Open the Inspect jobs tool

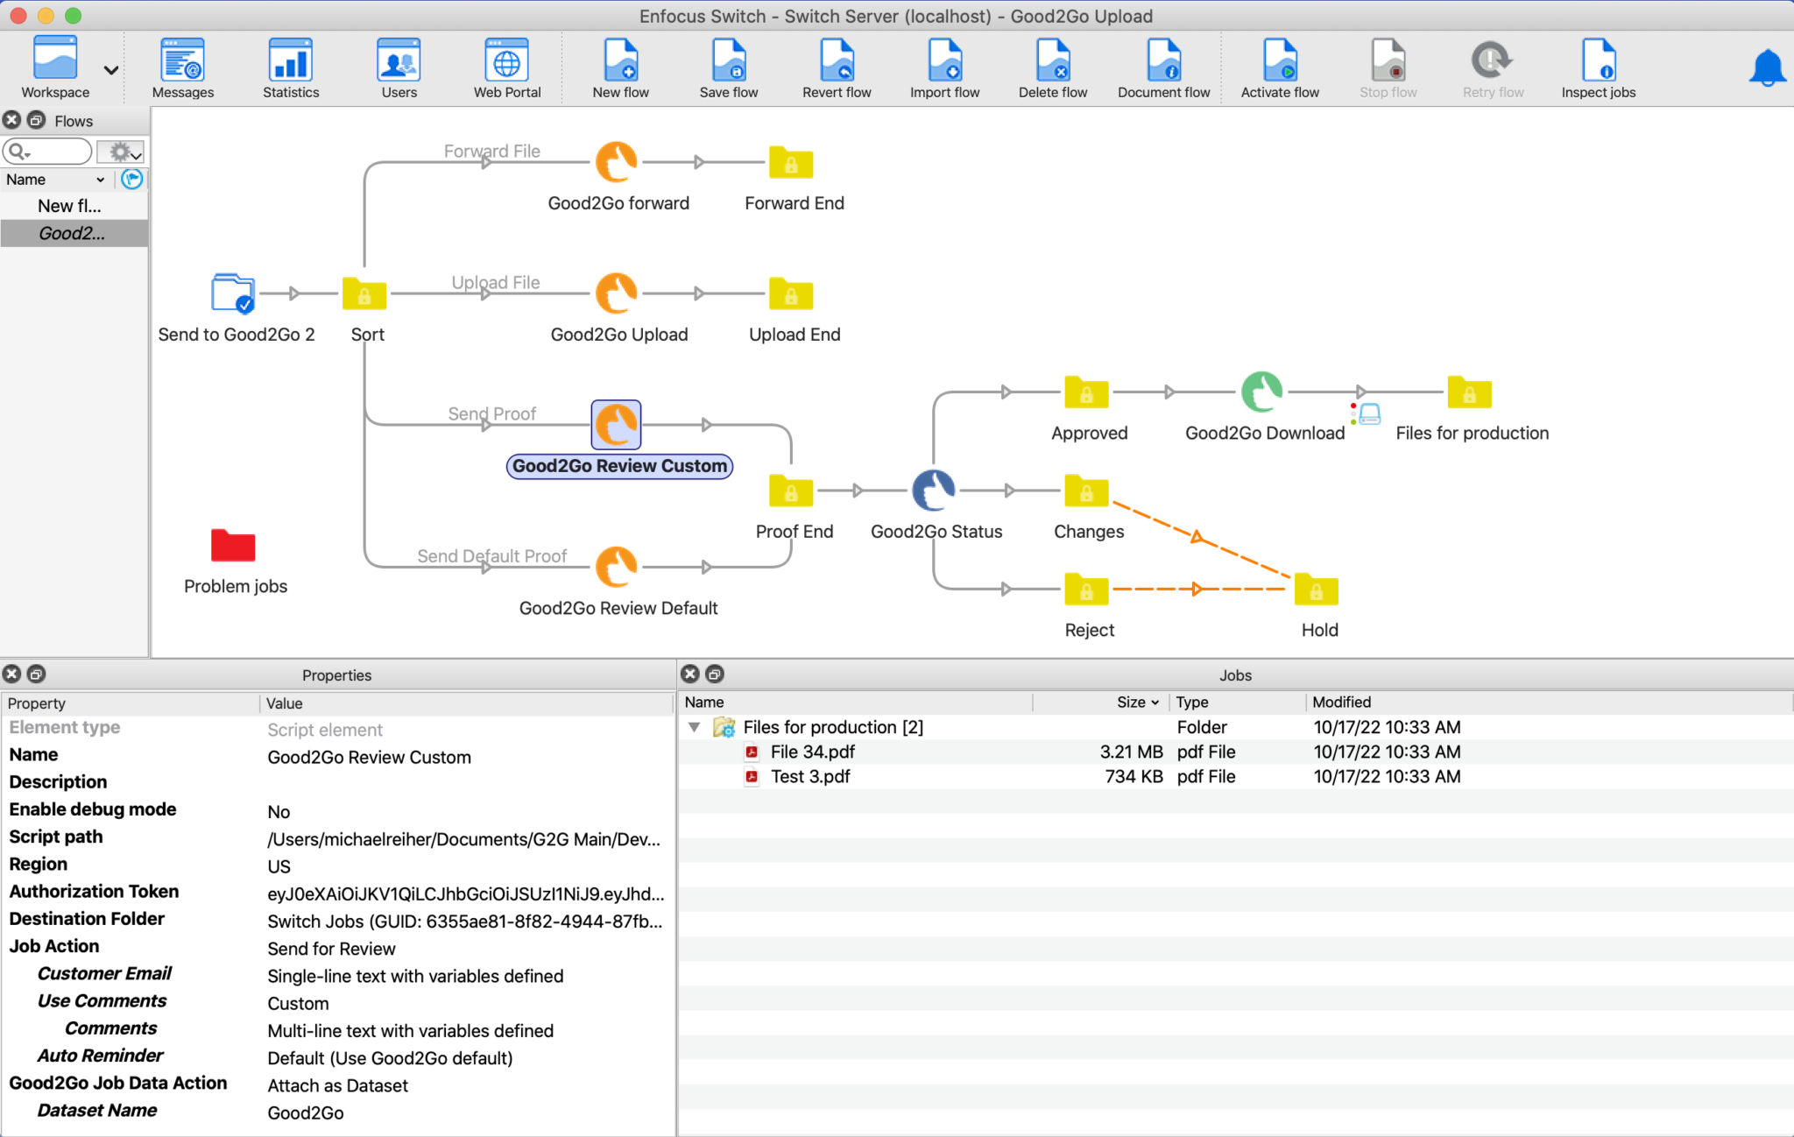click(x=1597, y=66)
